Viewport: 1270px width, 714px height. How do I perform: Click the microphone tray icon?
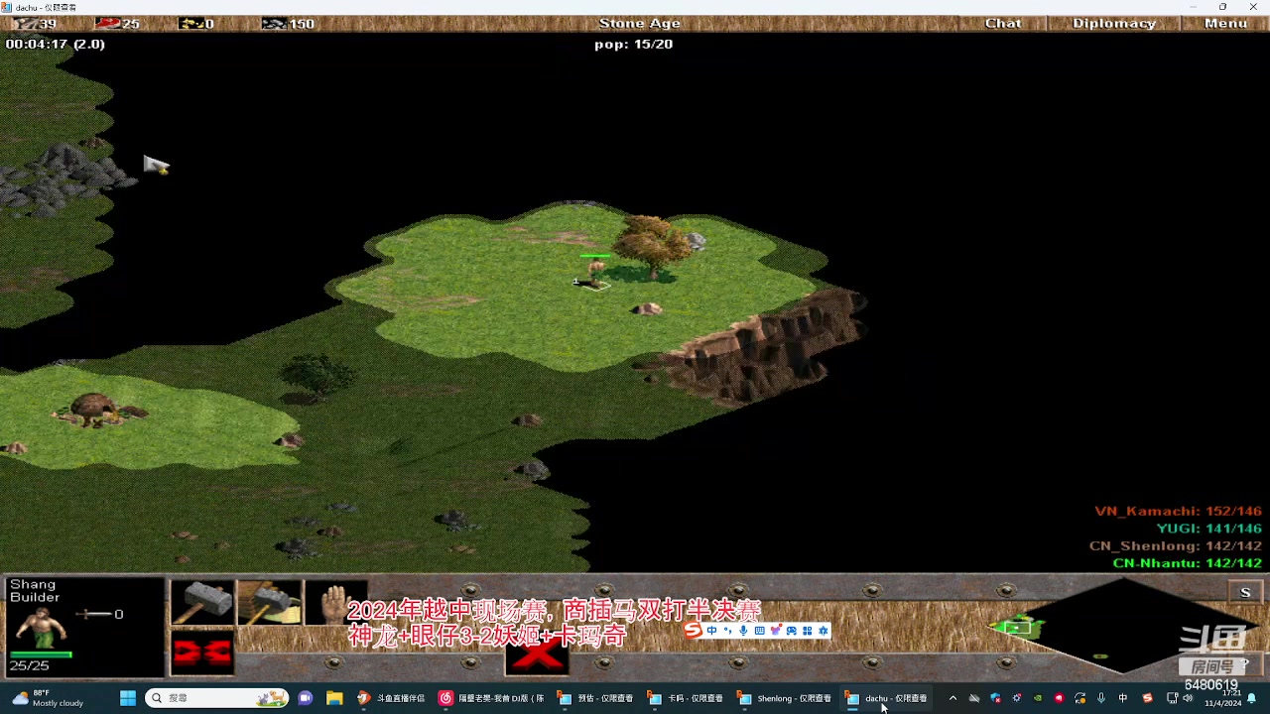point(1101,698)
